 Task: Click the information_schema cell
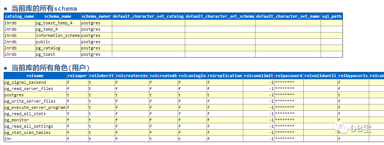(x=58, y=35)
